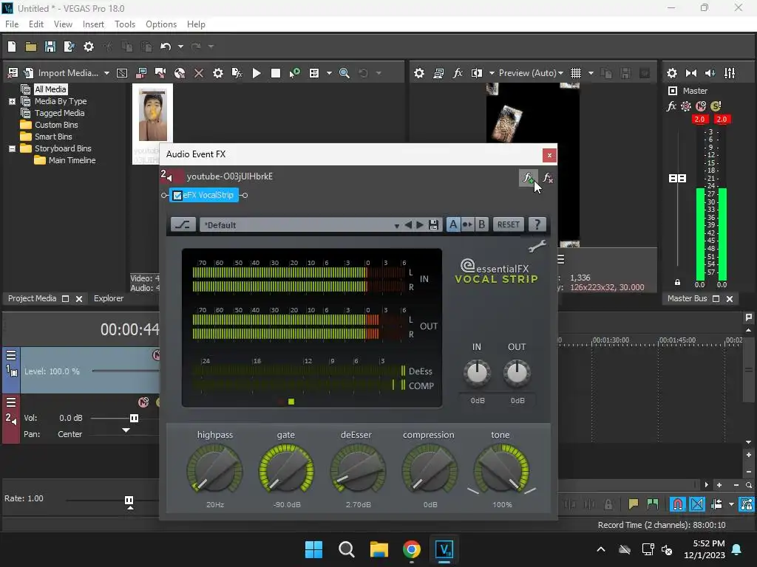Select Main Timeline bin
Image resolution: width=757 pixels, height=567 pixels.
point(72,160)
